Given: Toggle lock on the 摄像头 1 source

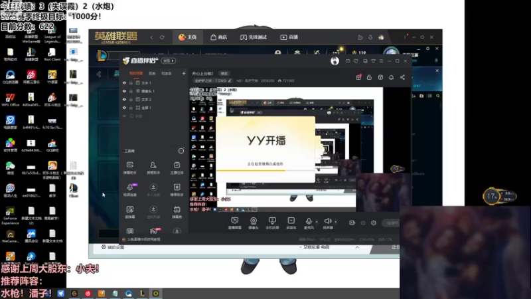Looking at the screenshot, I should click(x=131, y=91).
